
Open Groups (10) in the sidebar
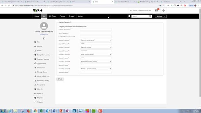41,85
